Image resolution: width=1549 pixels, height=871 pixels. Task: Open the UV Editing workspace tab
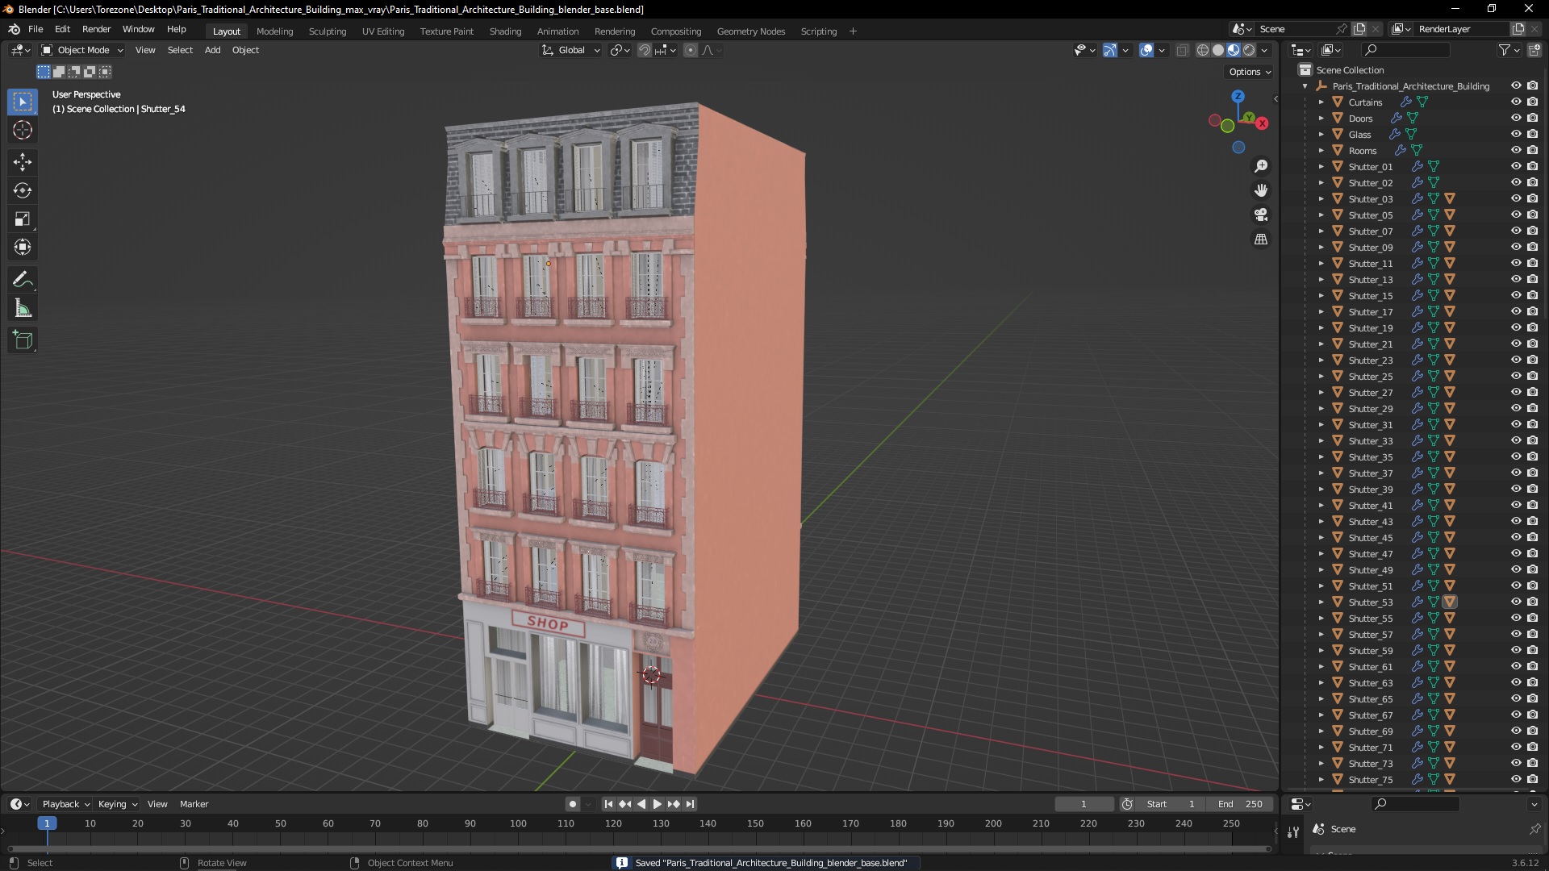click(x=382, y=31)
